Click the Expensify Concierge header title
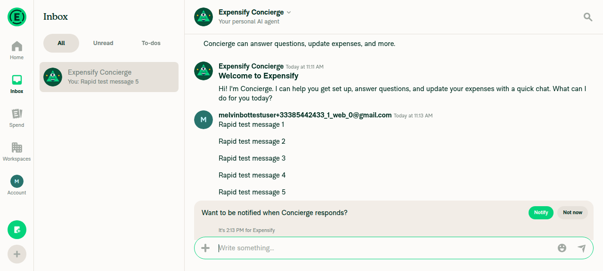This screenshot has height=271, width=603. click(251, 12)
